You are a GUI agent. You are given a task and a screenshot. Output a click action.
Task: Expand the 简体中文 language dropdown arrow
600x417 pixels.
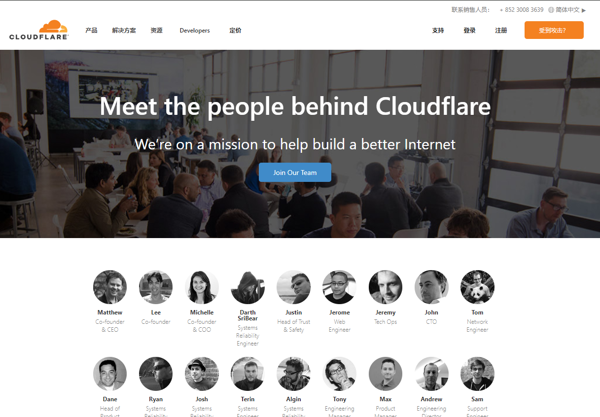click(x=584, y=10)
